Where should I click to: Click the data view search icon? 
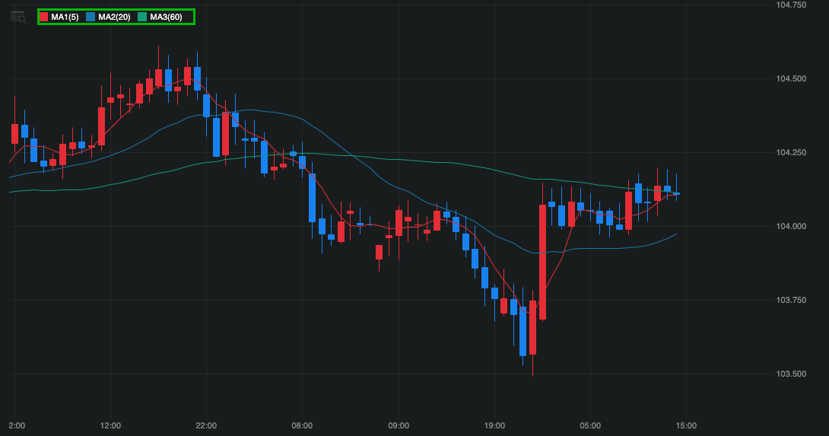pos(17,17)
